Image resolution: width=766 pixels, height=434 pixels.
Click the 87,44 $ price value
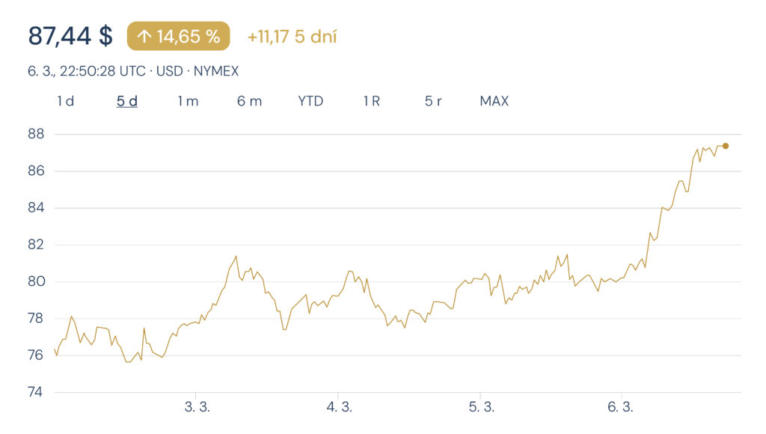[70, 35]
